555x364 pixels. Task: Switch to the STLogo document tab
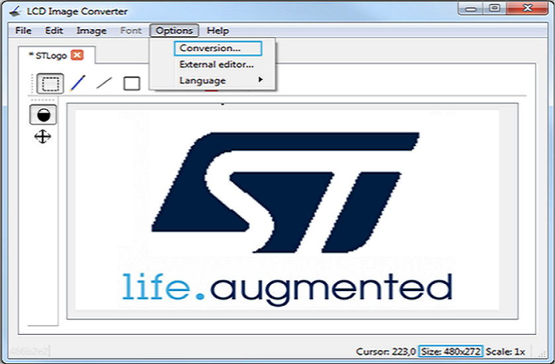pyautogui.click(x=49, y=56)
